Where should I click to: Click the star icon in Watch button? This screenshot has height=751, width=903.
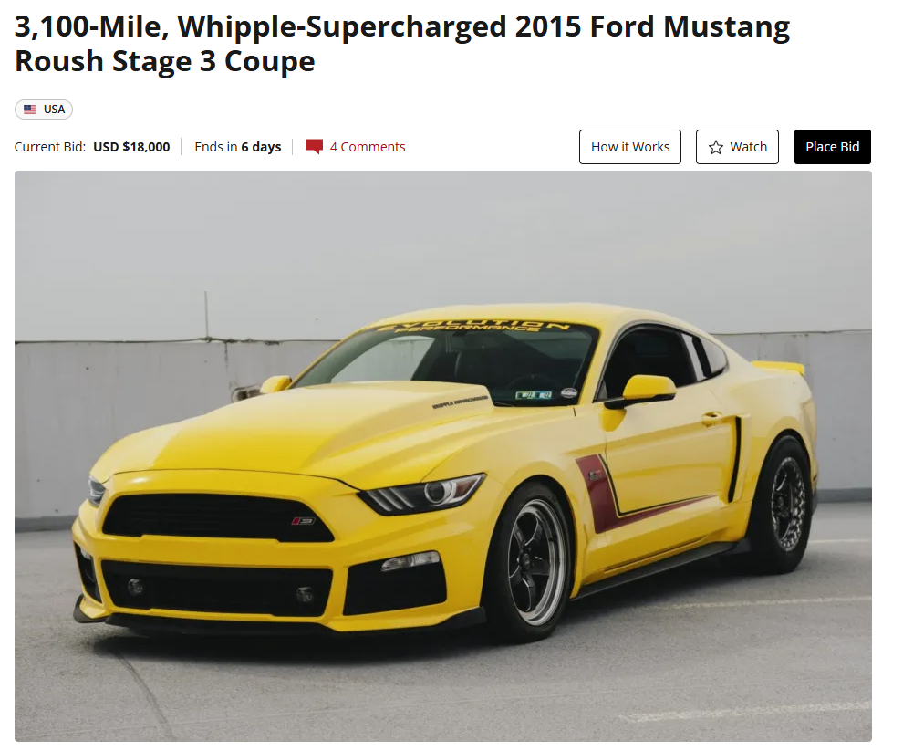(716, 148)
